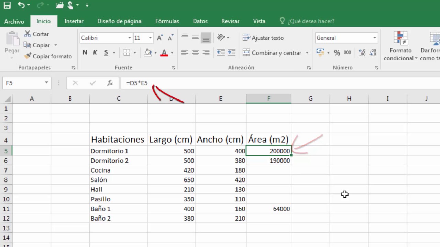
Task: Click the thousands separator 000 icon
Action: (348, 52)
